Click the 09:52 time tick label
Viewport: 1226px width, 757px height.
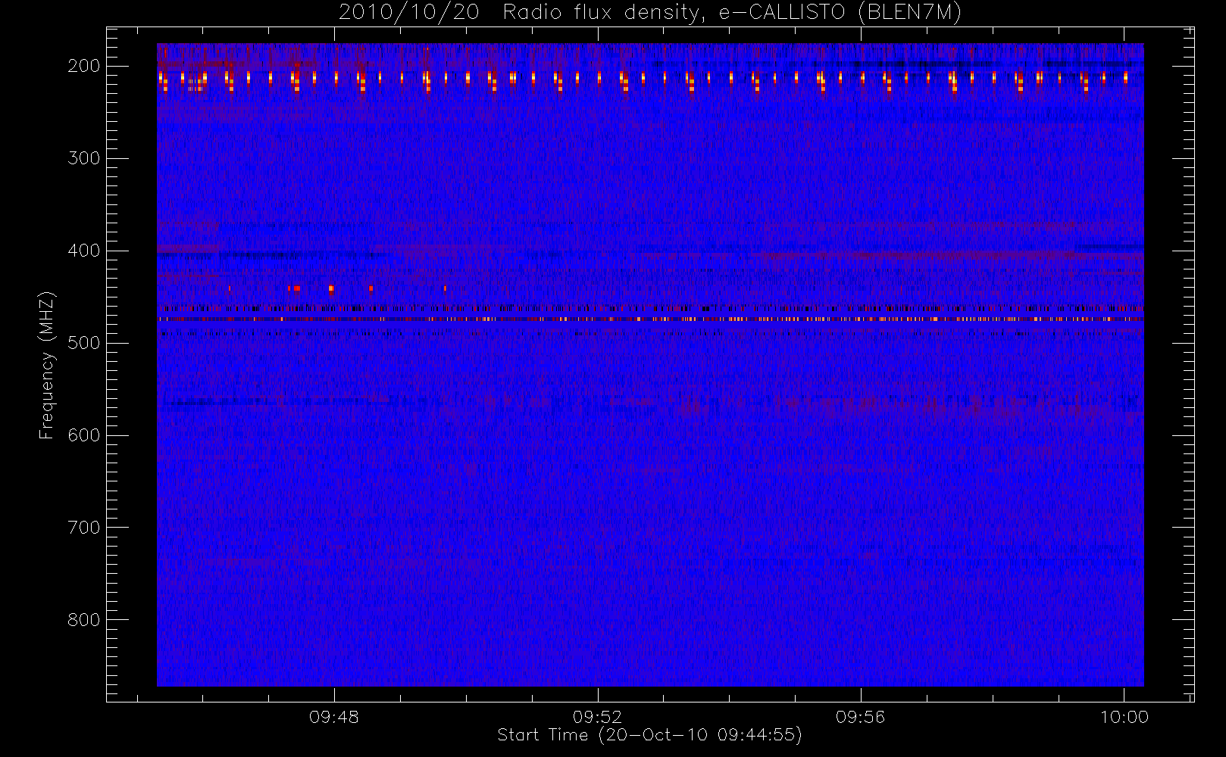click(x=597, y=717)
